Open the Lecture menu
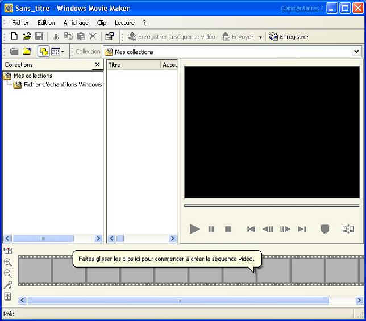The width and height of the screenshot is (366, 321). click(x=124, y=23)
